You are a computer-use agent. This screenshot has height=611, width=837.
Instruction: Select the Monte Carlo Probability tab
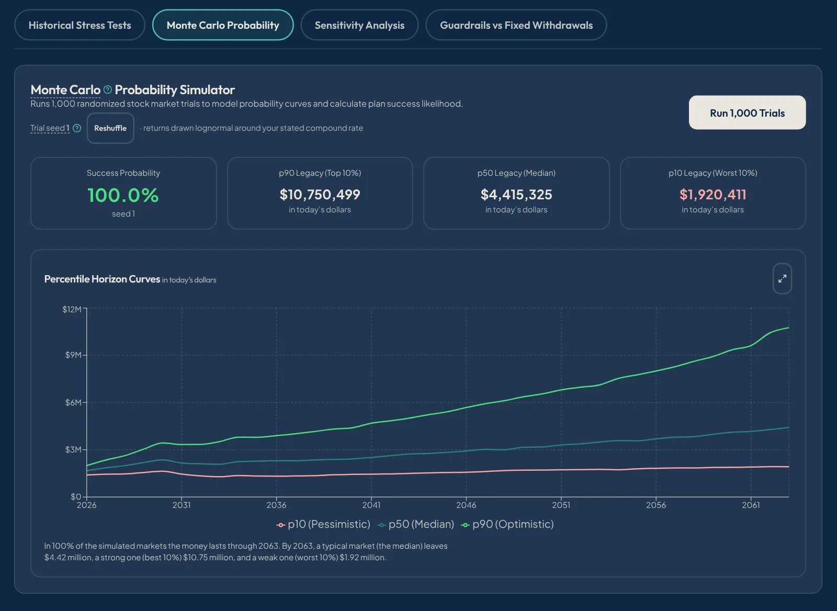[223, 25]
